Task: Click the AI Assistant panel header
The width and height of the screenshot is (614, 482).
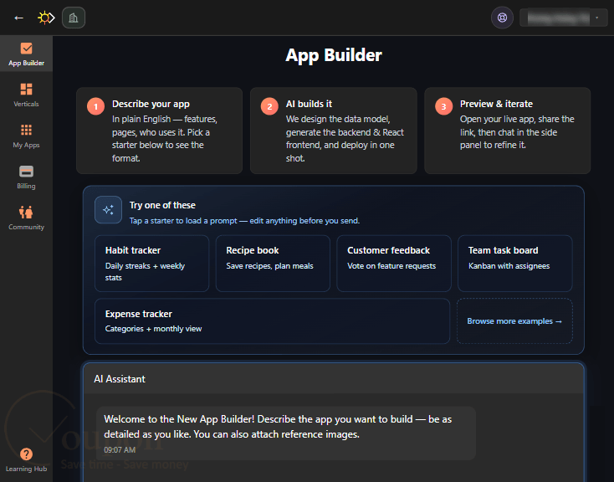Action: tap(334, 378)
